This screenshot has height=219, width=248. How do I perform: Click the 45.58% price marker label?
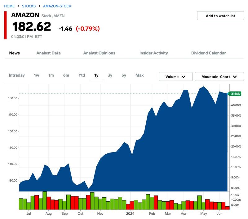[235, 94]
